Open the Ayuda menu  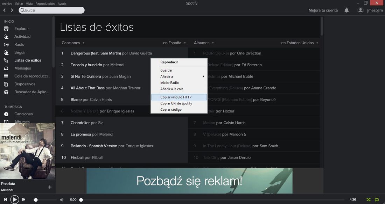pyautogui.click(x=62, y=4)
